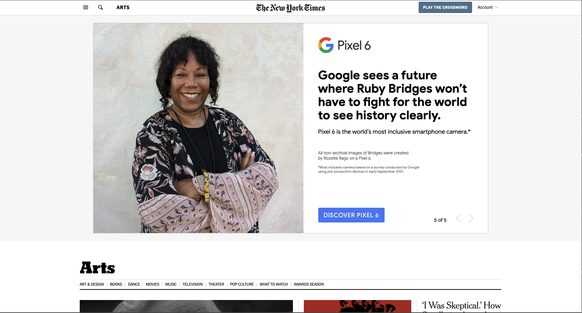Click the Discover Pixel 6 button
Screen dimensions: 582x313
click(351, 215)
